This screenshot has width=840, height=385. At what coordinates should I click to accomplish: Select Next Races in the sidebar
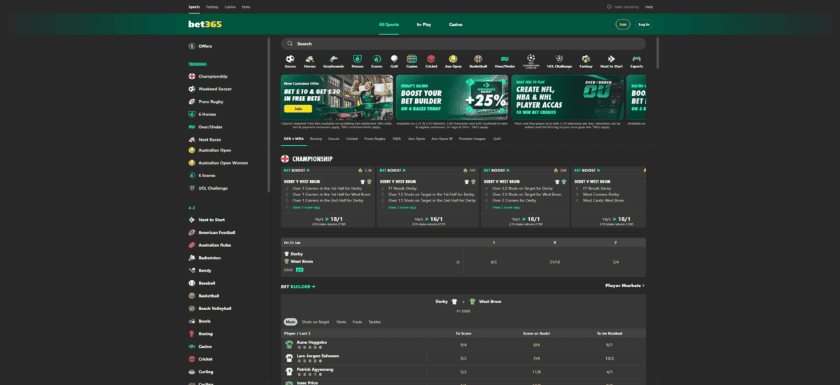tap(204, 139)
